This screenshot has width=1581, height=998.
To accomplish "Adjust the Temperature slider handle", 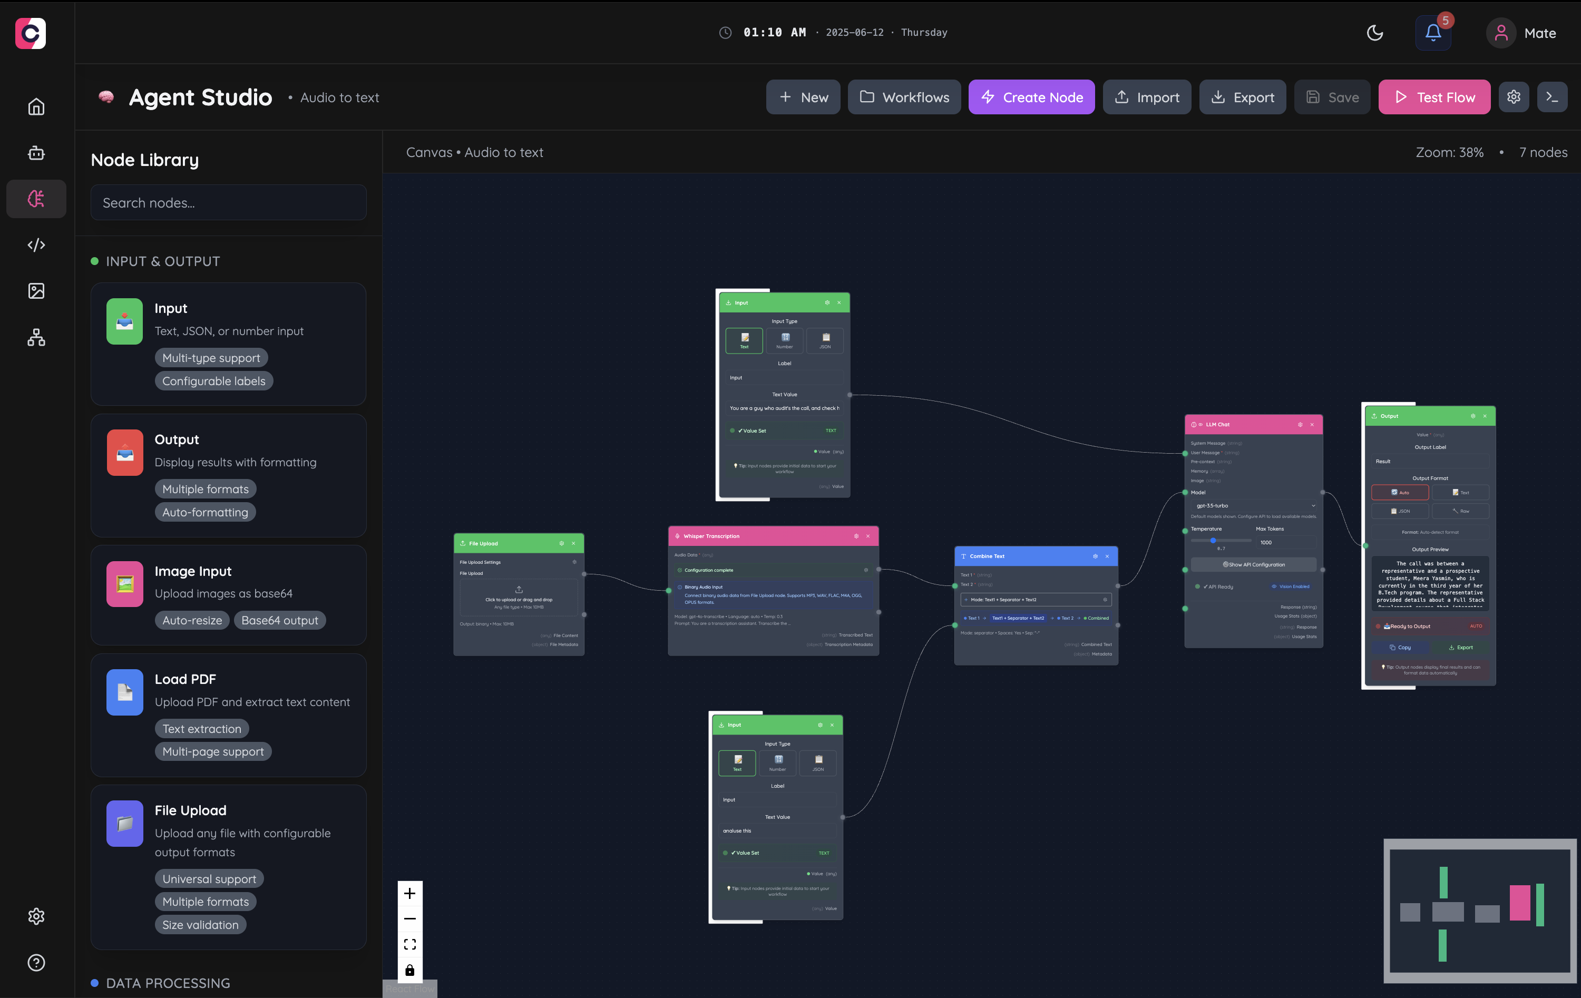I will (x=1213, y=541).
